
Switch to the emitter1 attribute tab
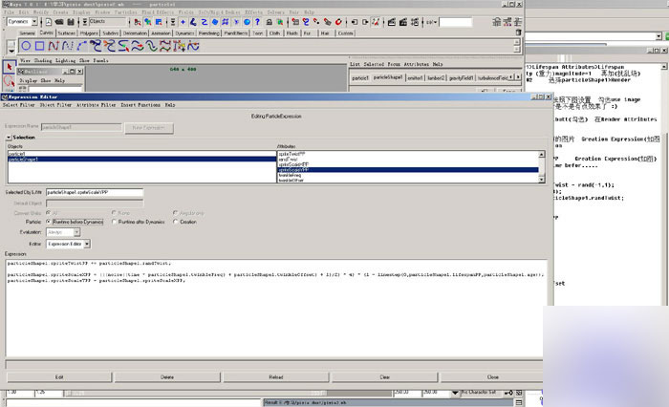click(x=415, y=77)
